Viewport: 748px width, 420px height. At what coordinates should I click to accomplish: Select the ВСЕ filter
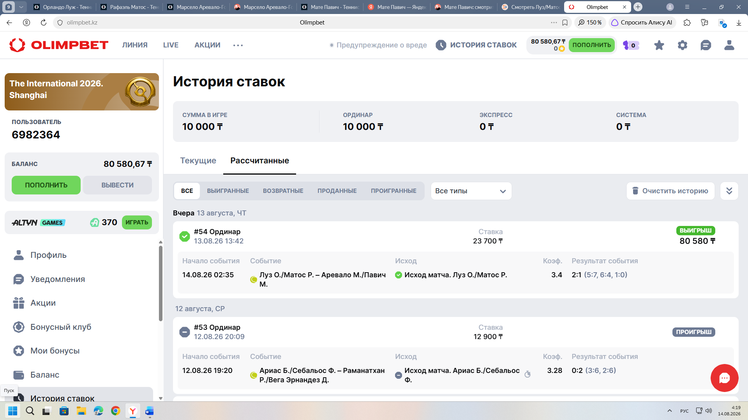[187, 191]
